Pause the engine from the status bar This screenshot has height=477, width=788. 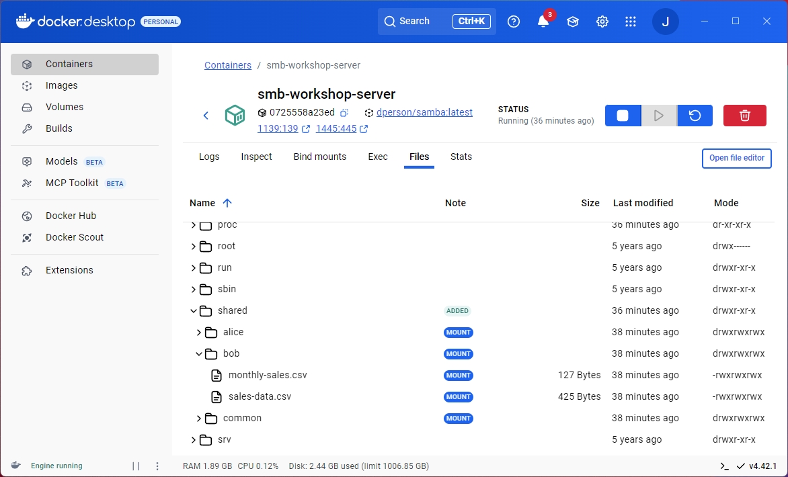[136, 466]
